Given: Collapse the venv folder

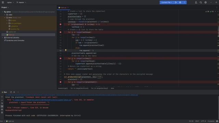Looking at the screenshot, I should (x=5, y=17).
